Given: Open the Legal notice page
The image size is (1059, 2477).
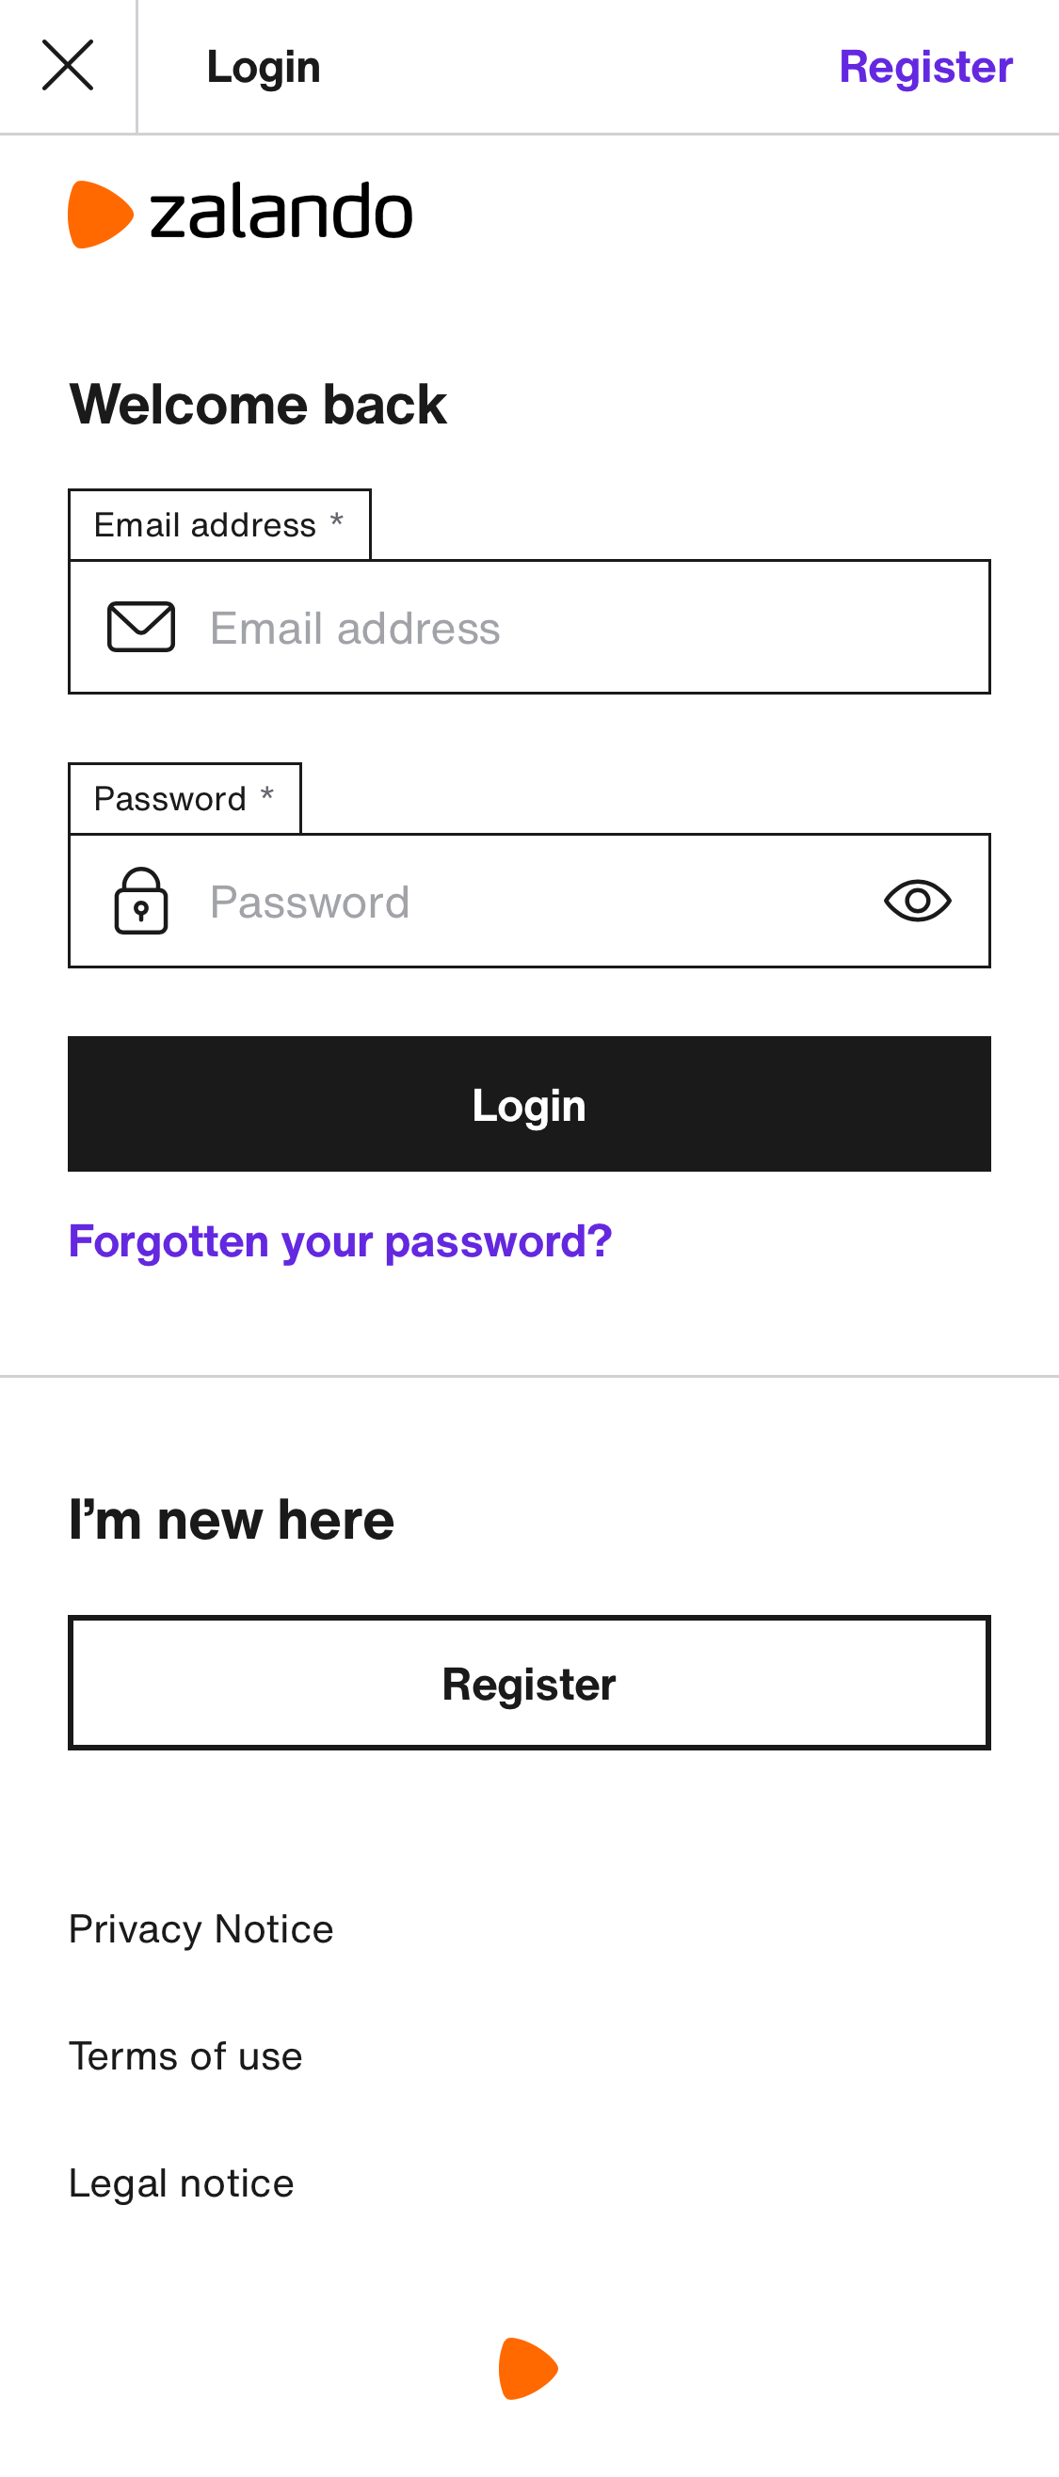Looking at the screenshot, I should [x=181, y=2181].
